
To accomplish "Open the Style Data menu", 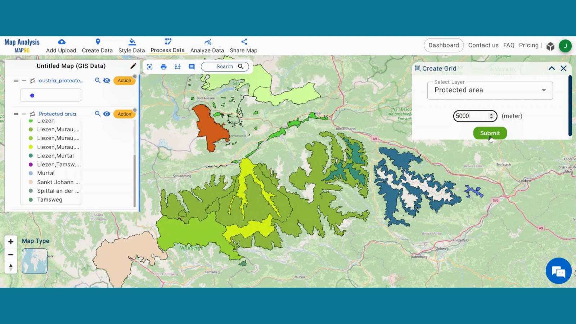I will pos(131,46).
